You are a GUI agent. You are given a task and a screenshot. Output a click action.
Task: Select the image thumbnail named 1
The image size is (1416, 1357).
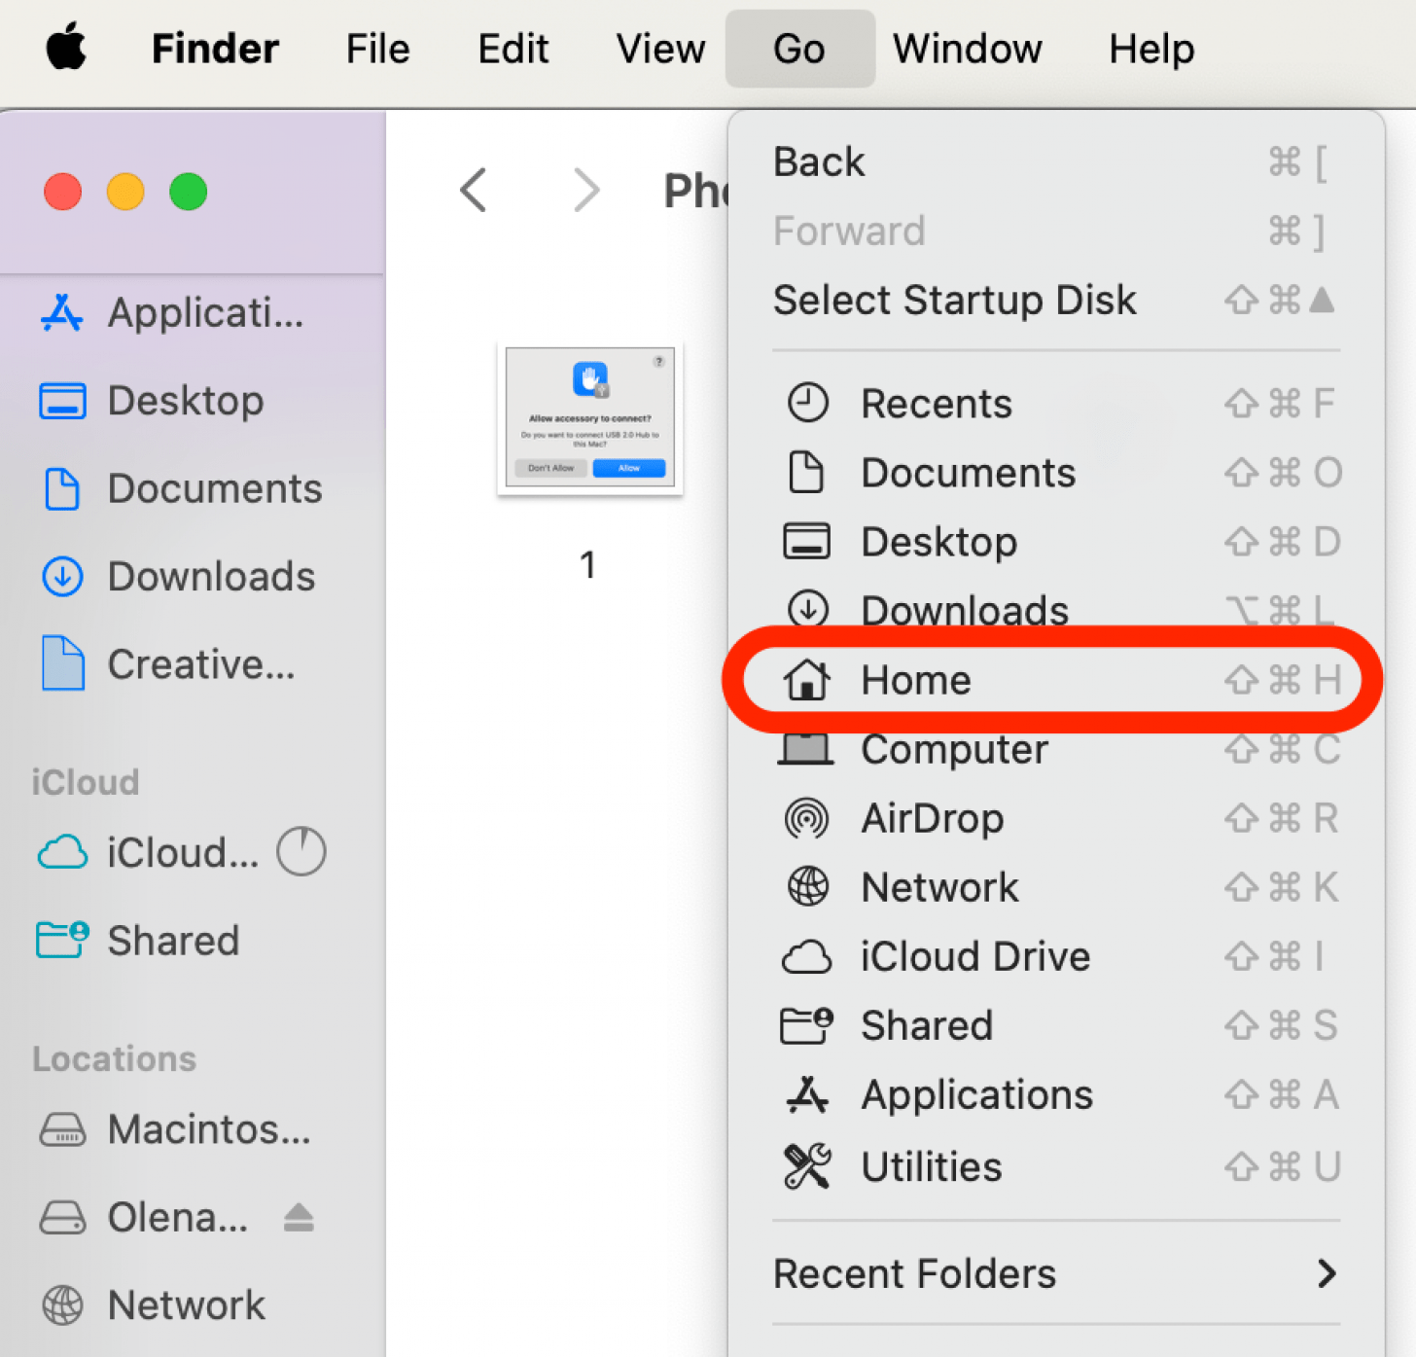[x=589, y=420]
